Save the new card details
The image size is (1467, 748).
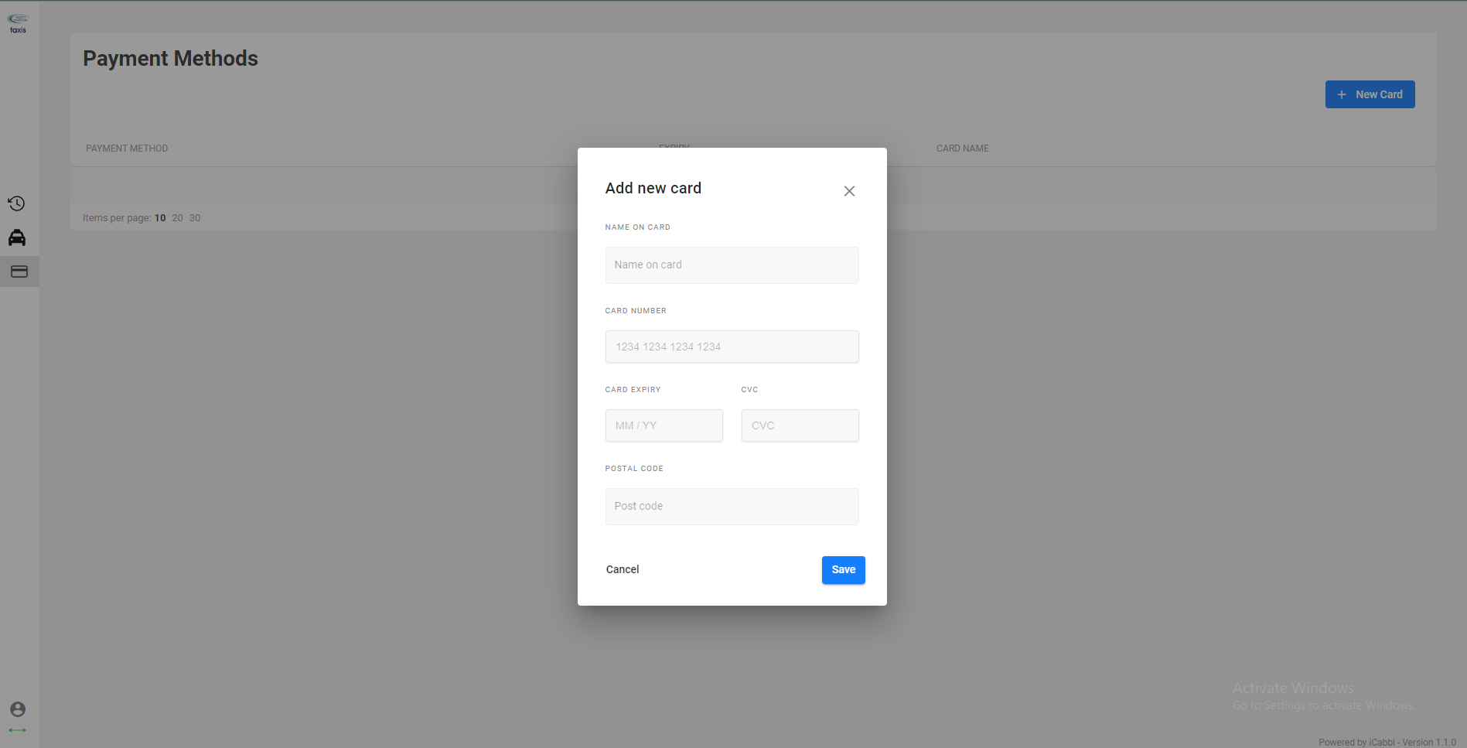coord(843,570)
